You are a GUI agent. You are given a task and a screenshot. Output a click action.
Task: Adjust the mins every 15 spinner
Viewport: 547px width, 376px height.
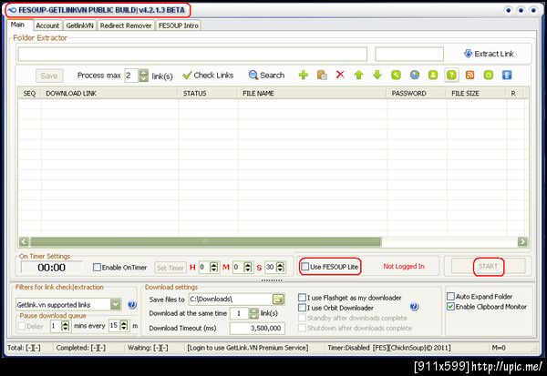[x=124, y=326]
